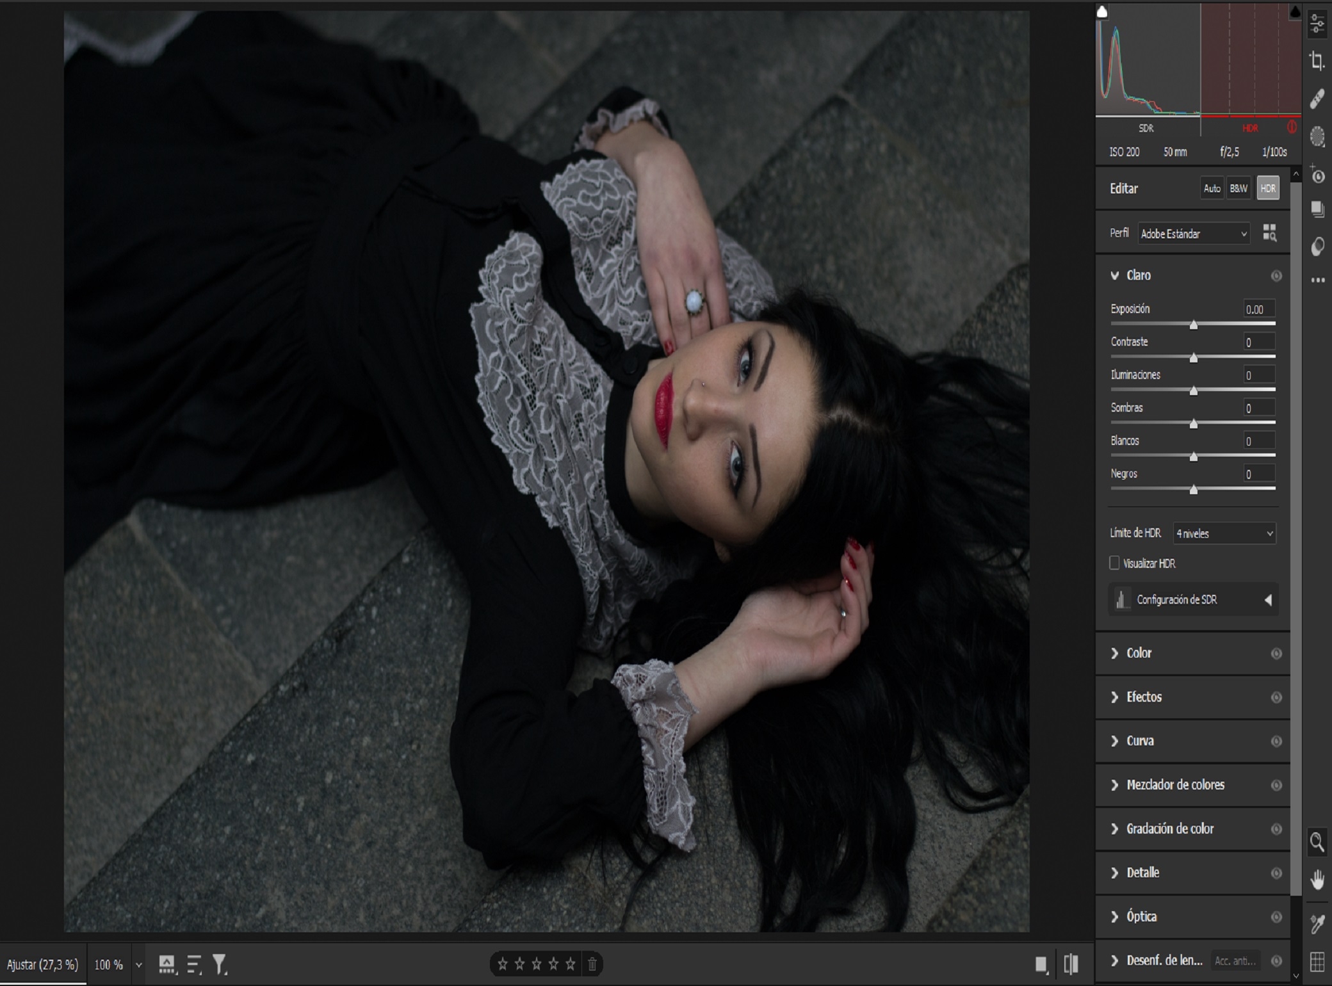1332x986 pixels.
Task: Click the Auto adjustment button
Action: [x=1212, y=188]
